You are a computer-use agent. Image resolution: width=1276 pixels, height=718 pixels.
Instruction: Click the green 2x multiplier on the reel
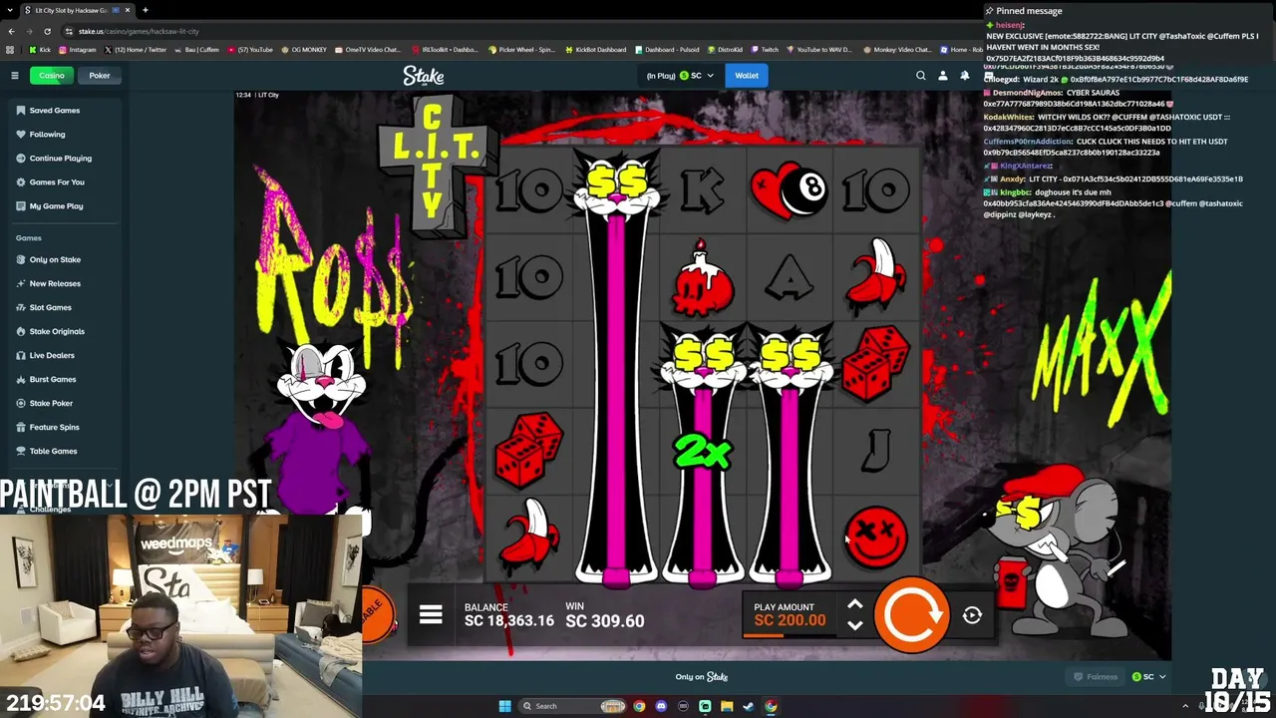(x=703, y=452)
